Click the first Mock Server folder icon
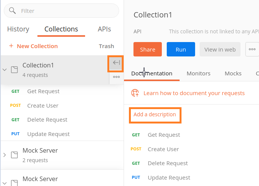 coord(14,155)
